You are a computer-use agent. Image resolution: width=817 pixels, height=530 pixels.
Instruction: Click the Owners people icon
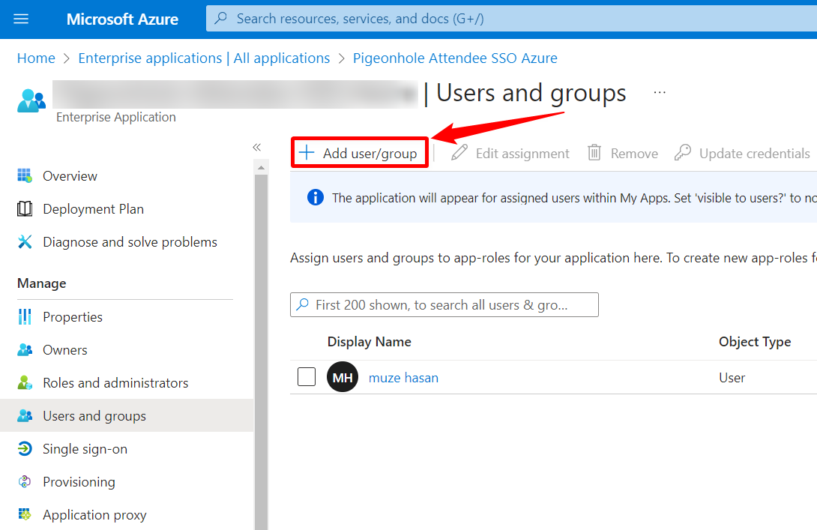coord(25,349)
